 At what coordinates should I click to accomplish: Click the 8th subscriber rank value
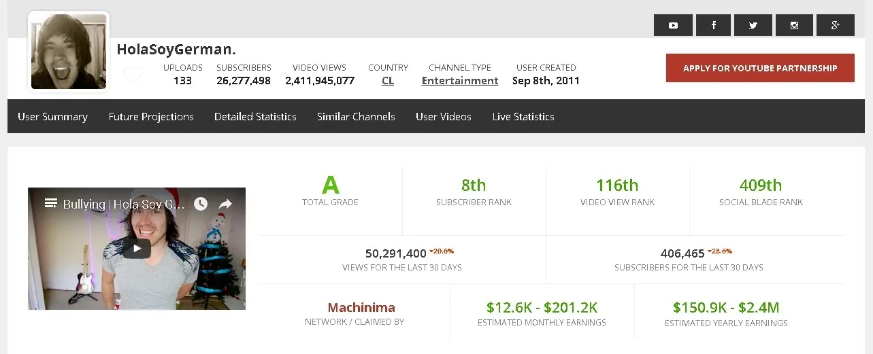pyautogui.click(x=474, y=185)
